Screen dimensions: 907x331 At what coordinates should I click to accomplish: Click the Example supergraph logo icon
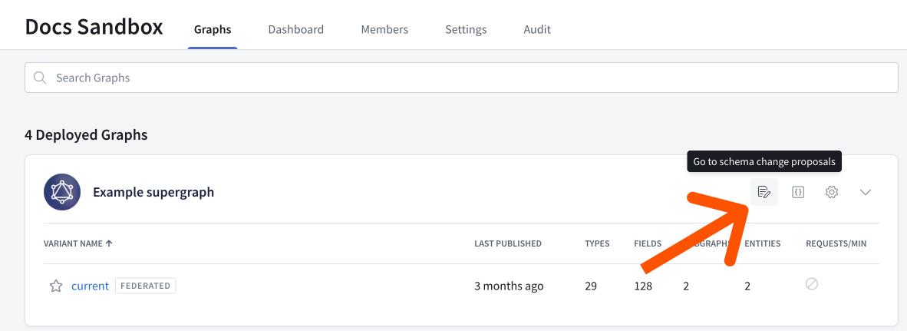pos(62,192)
